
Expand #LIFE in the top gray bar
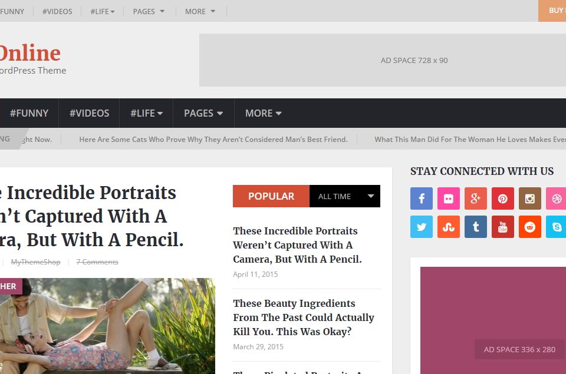point(103,12)
